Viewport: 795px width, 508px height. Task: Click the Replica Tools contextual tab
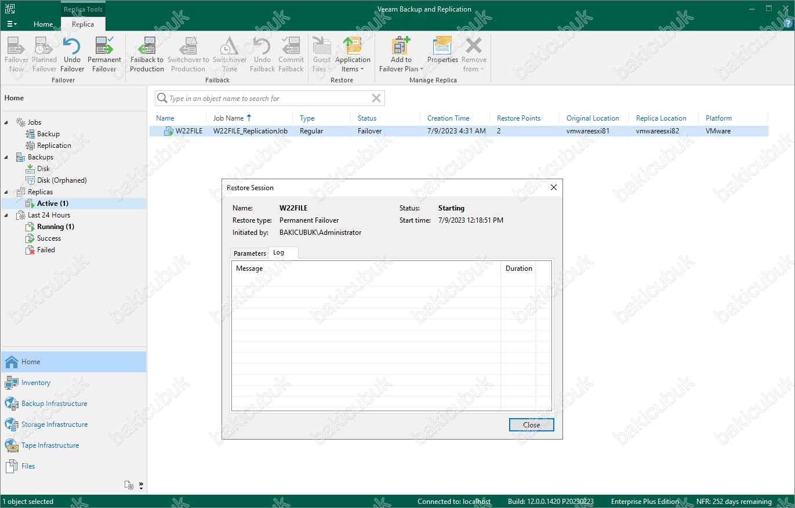83,9
